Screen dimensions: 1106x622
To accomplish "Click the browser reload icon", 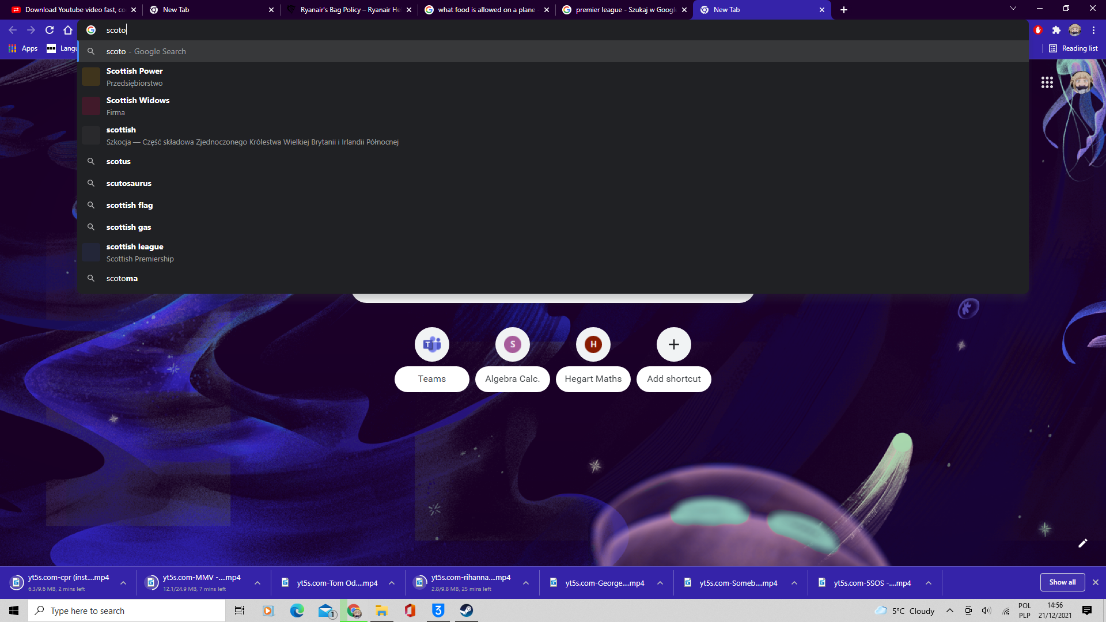I will [x=50, y=30].
